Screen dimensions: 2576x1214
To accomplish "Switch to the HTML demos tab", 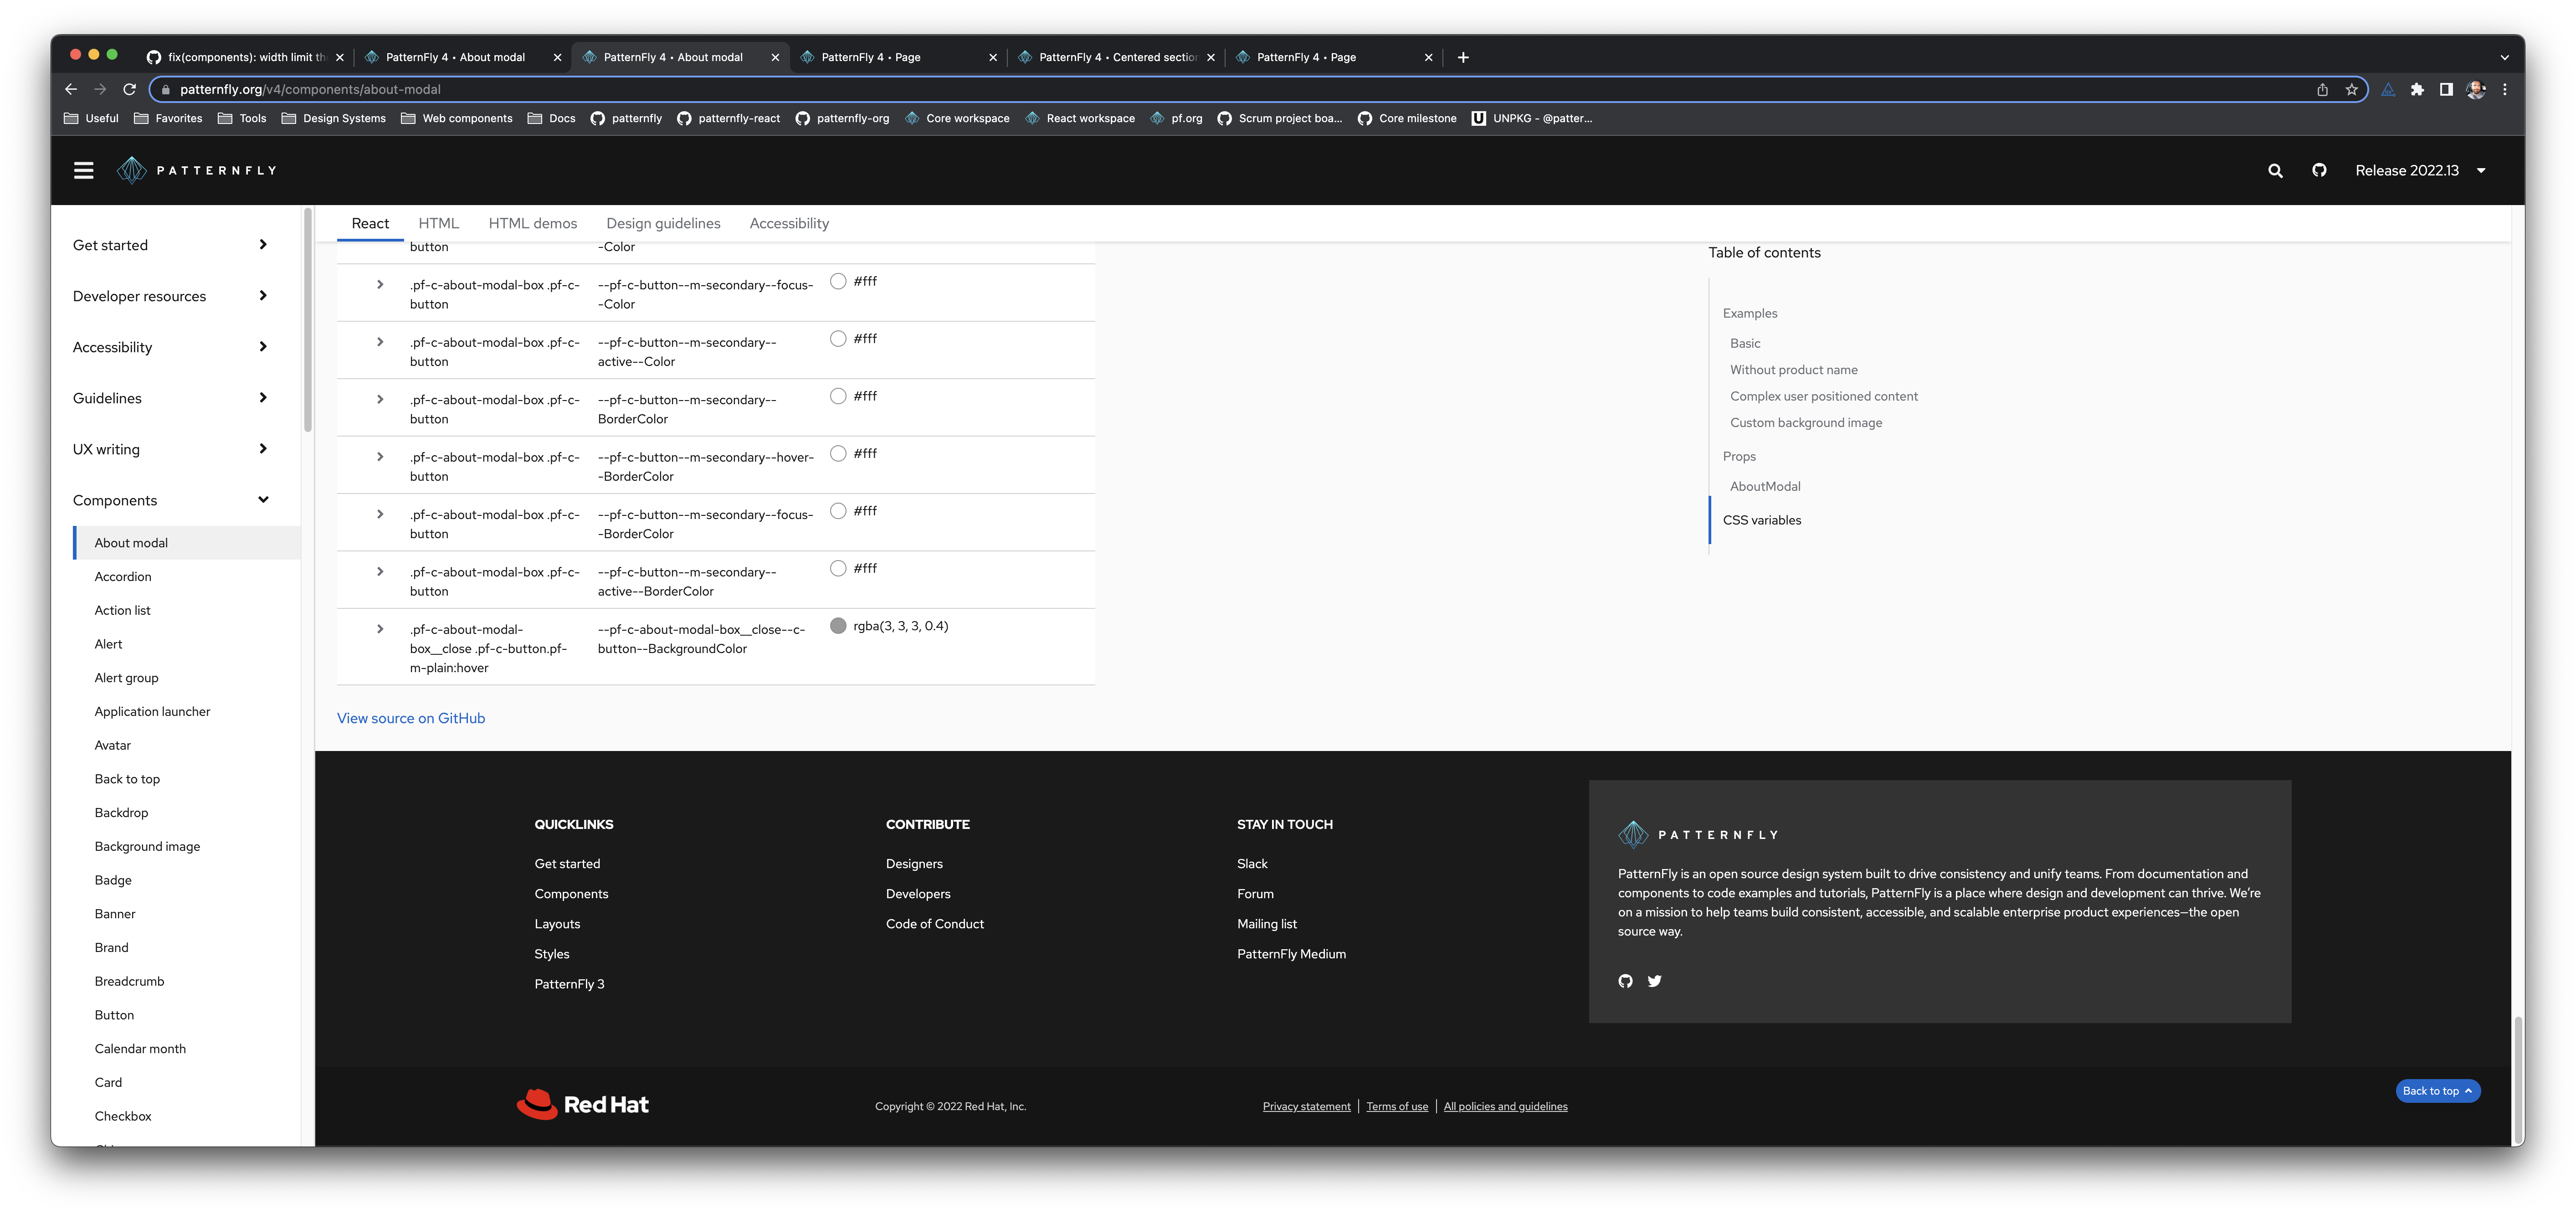I will pos(532,223).
